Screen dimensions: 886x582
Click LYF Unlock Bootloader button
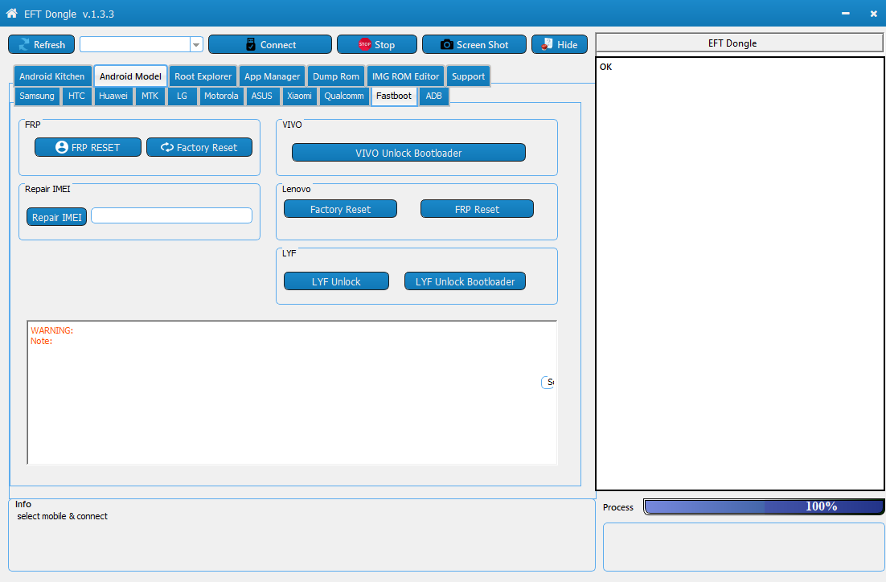(465, 281)
